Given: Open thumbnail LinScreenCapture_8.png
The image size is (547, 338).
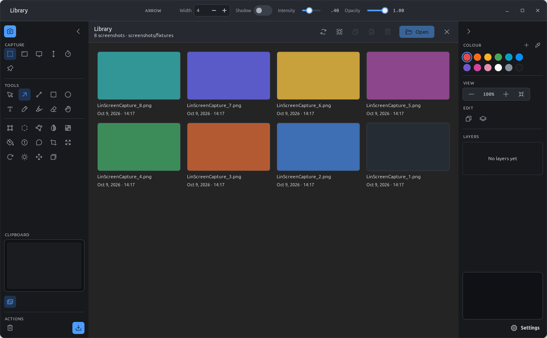Looking at the screenshot, I should pos(139,76).
